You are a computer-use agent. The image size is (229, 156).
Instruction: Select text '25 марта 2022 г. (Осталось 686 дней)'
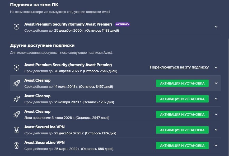pos(84,149)
